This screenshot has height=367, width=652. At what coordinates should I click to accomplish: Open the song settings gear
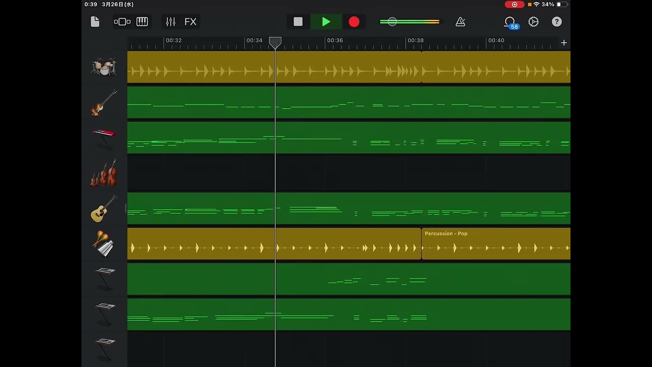coord(533,21)
